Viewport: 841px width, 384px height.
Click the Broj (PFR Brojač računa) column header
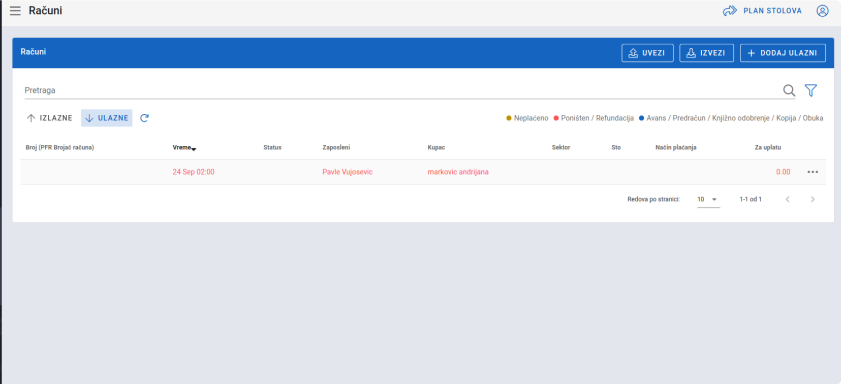(x=59, y=148)
